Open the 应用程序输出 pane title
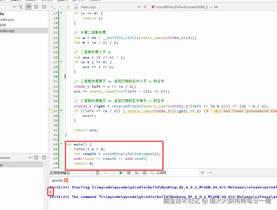 click(60, 173)
